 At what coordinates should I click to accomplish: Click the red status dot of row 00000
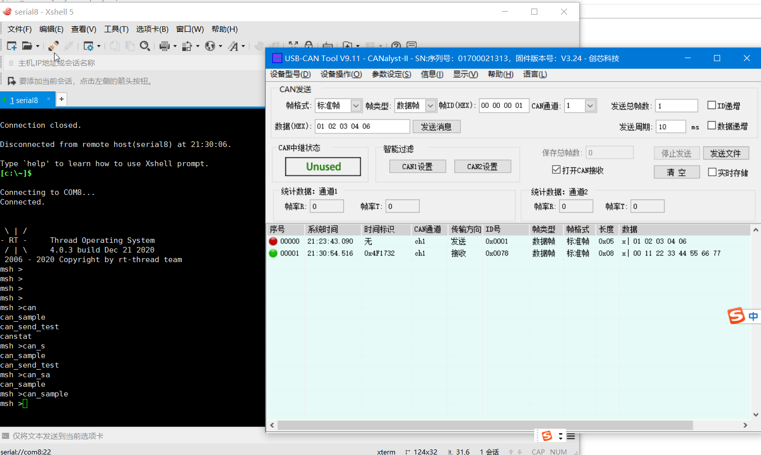[273, 241]
